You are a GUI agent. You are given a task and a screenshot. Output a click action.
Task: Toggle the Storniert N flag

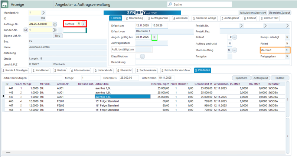[x=286, y=50]
